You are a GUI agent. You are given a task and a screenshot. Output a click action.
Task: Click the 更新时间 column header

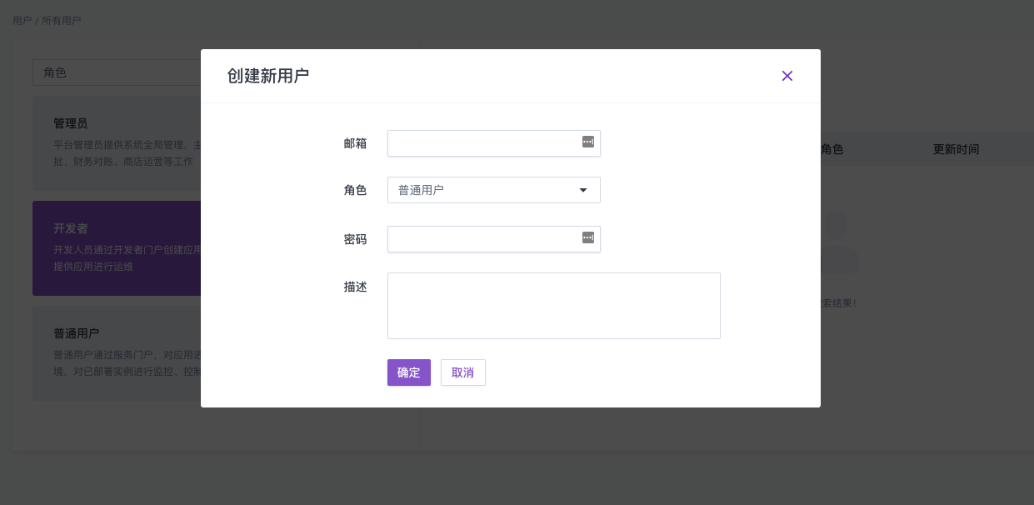(x=954, y=148)
